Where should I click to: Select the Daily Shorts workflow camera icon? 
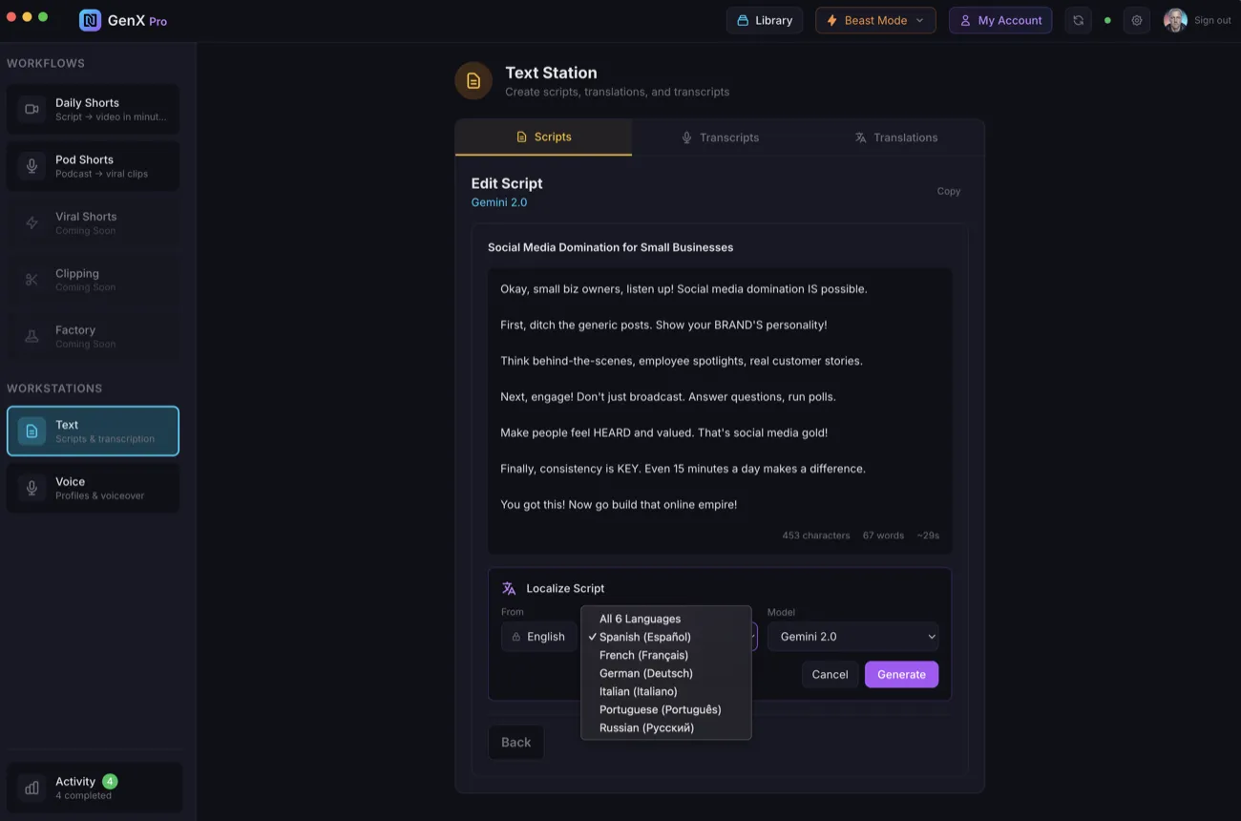click(x=31, y=109)
